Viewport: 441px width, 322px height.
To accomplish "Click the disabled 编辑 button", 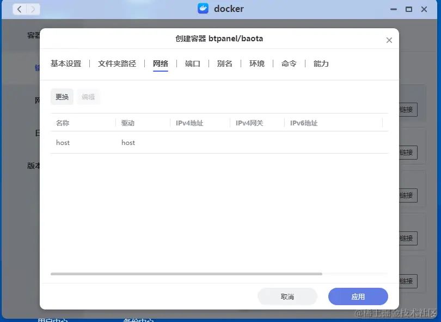I will point(88,97).
